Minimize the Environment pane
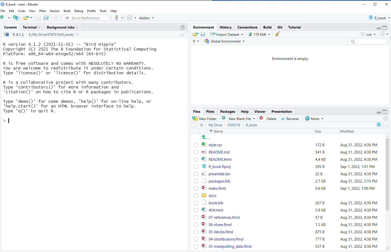The image size is (391, 252). pos(379,28)
